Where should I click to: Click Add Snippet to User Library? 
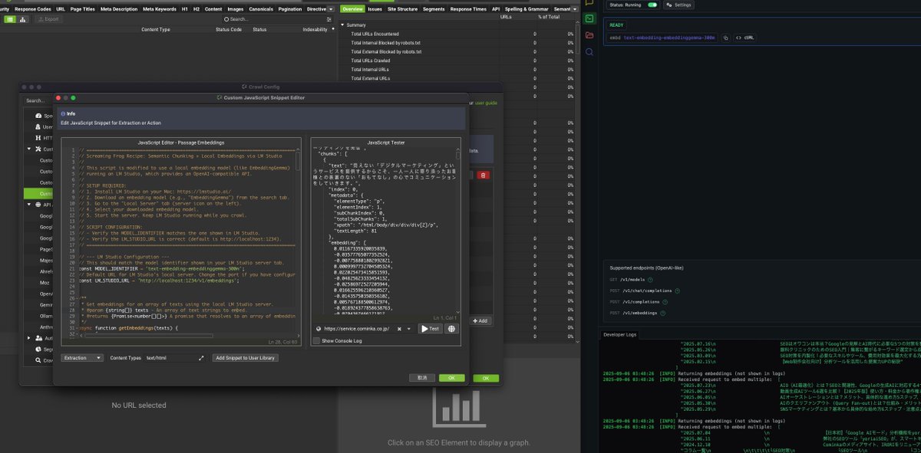244,357
